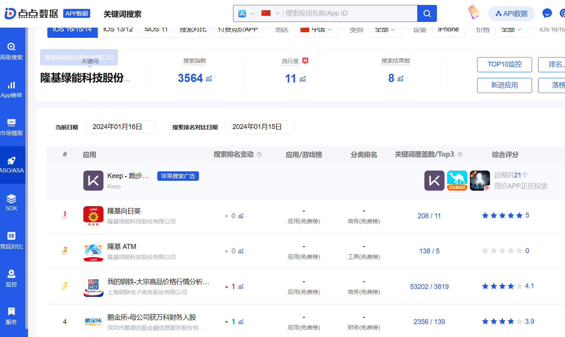565x337 pixels.
Task: Click the Keep - 跑步 ad app name
Action: [x=128, y=176]
